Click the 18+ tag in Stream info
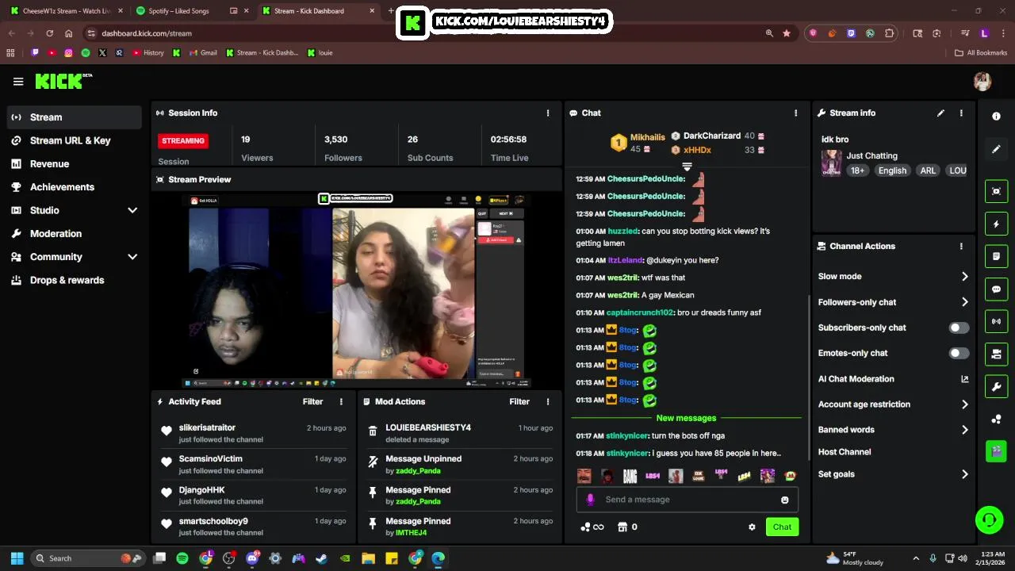Image resolution: width=1015 pixels, height=571 pixels. (x=857, y=171)
